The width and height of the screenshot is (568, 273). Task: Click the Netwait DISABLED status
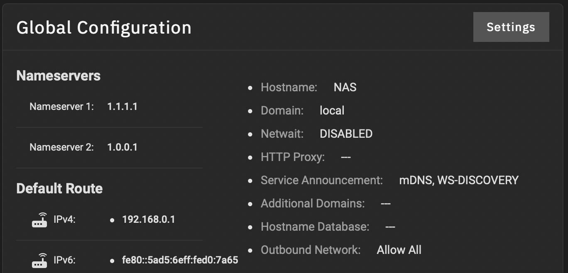tap(346, 134)
